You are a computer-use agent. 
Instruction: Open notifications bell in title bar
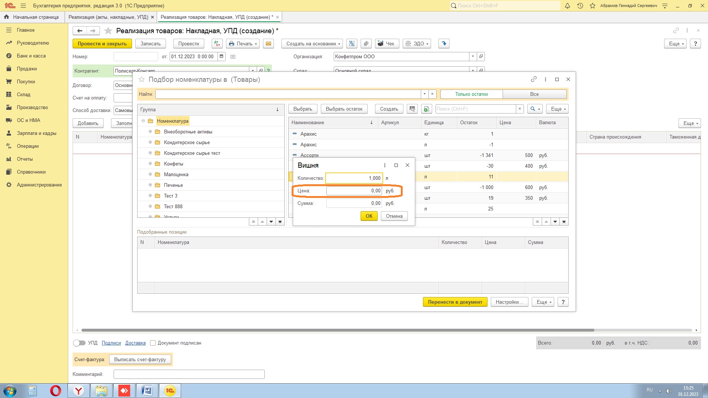pos(568,6)
